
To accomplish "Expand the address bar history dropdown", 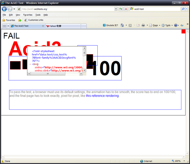I will click(x=116, y=9).
